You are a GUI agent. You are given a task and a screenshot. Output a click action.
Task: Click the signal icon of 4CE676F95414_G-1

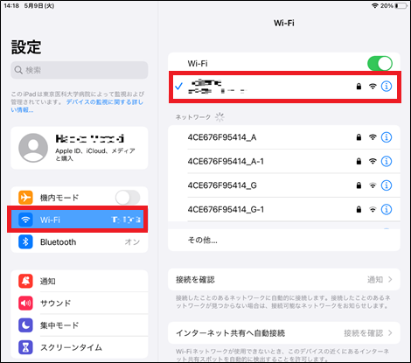coord(373,209)
